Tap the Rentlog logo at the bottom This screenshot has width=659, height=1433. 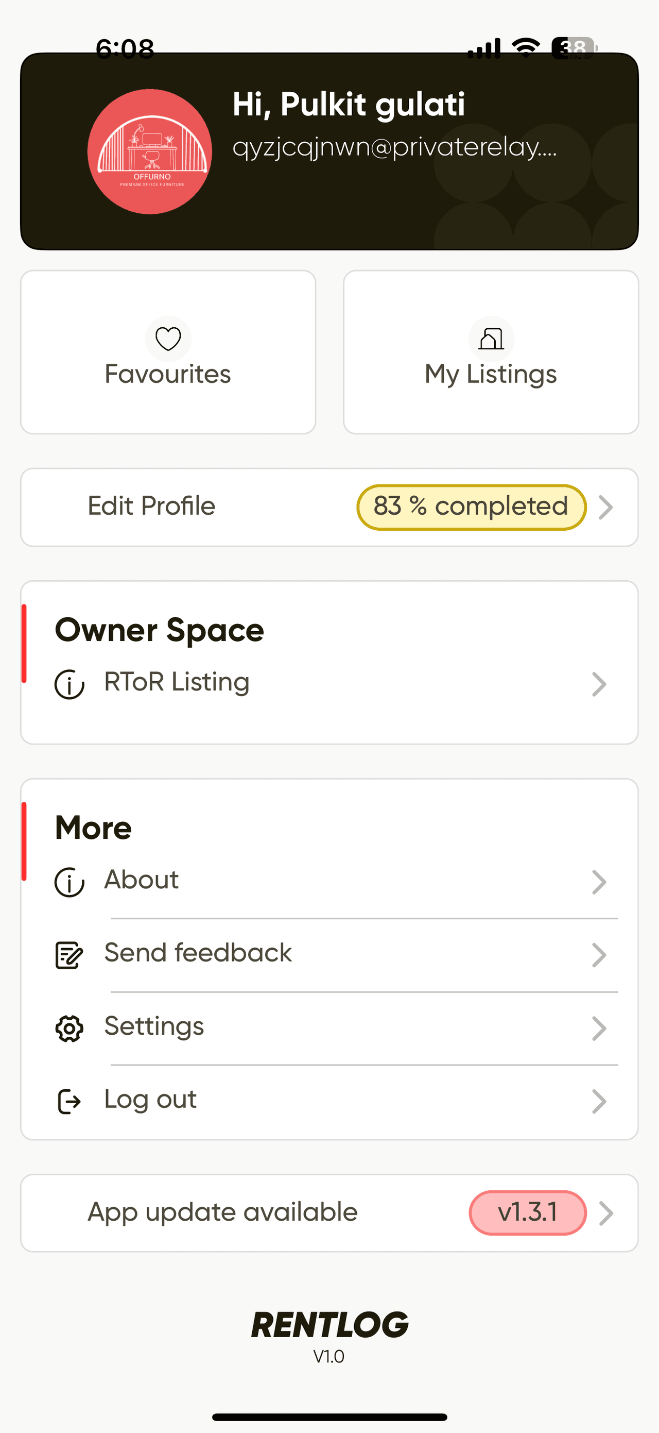coord(329,1325)
